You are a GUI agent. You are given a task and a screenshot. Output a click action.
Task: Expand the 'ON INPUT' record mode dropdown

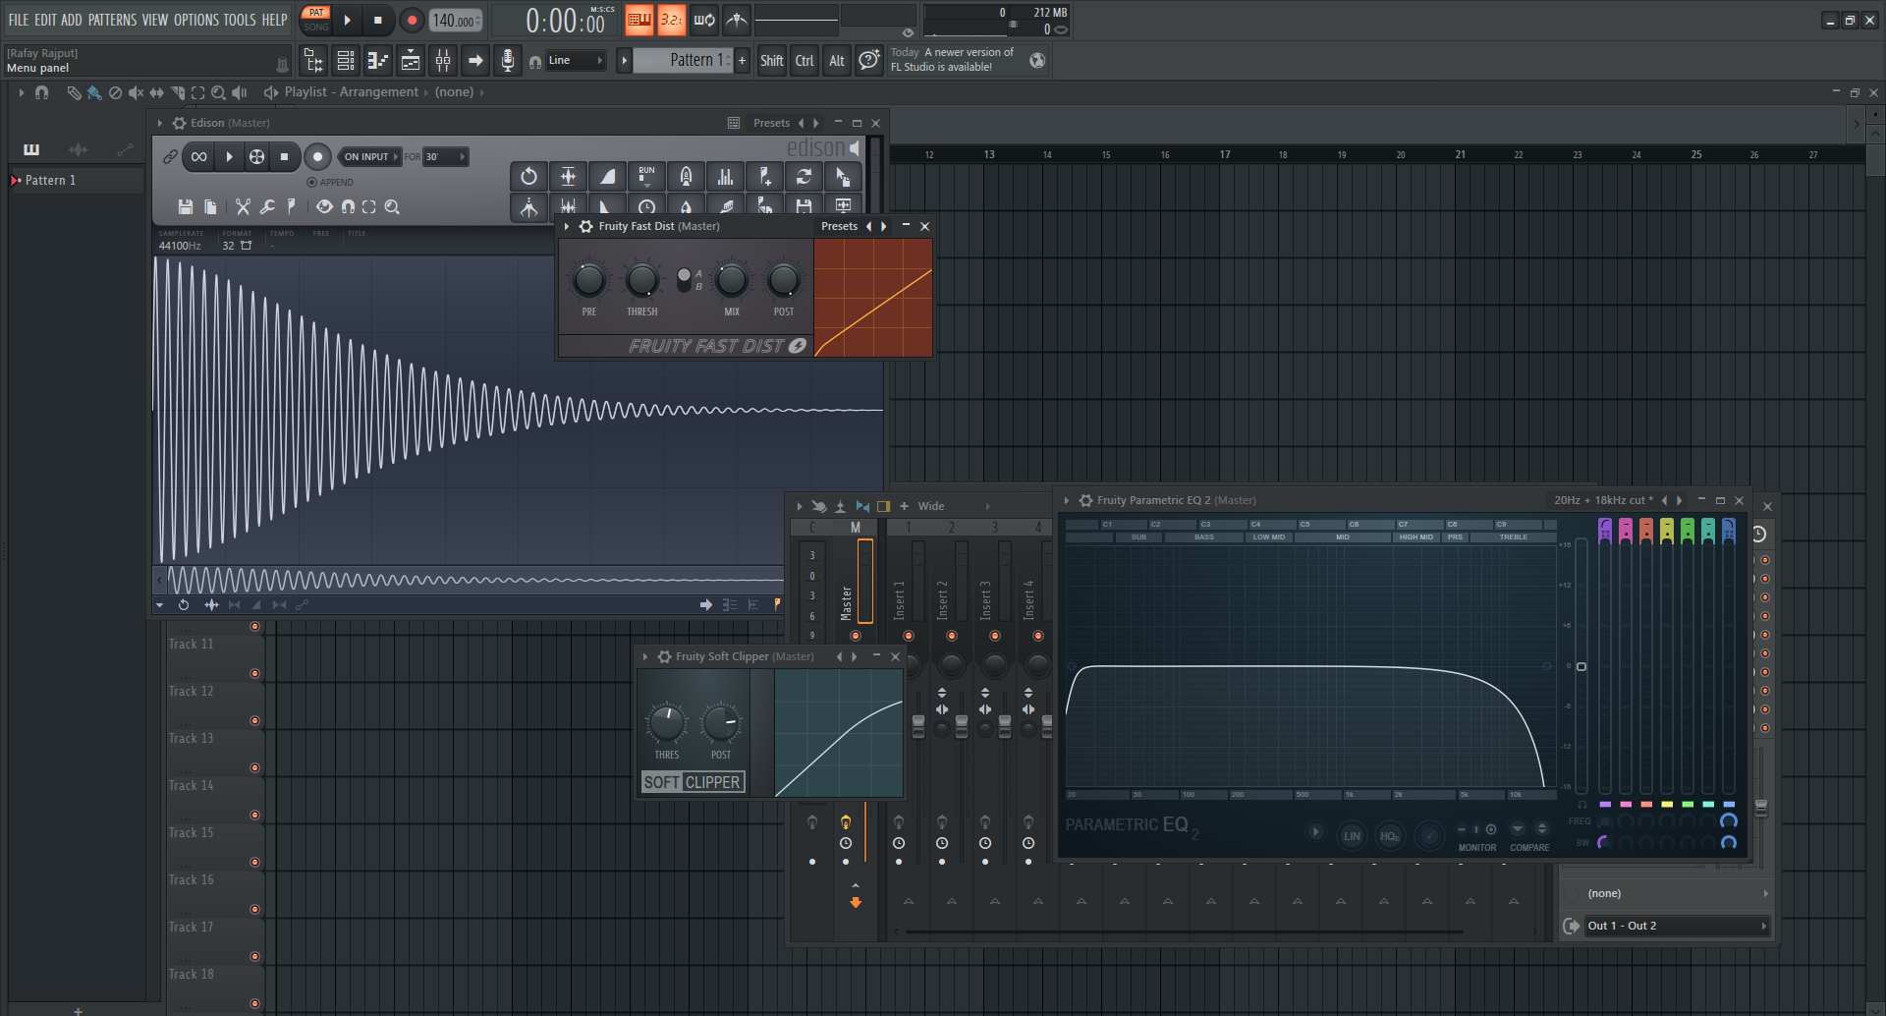pyautogui.click(x=371, y=157)
